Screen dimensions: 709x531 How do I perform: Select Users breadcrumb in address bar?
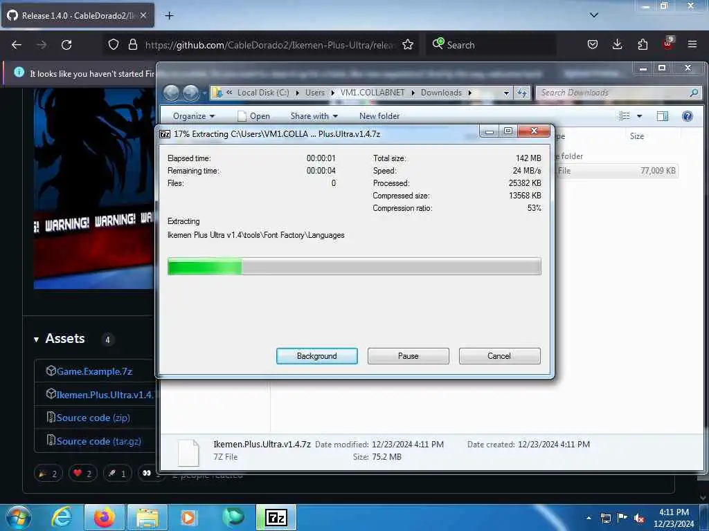(315, 93)
